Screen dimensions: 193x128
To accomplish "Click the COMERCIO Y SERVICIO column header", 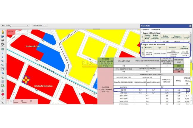I will pos(167,81).
